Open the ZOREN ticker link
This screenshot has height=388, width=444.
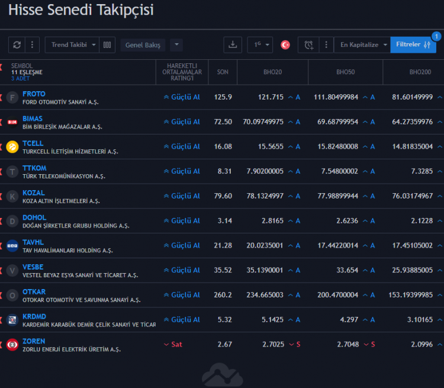click(x=34, y=341)
